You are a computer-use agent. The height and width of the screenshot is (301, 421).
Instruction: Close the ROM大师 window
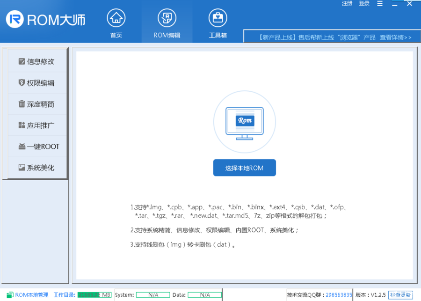coord(409,4)
